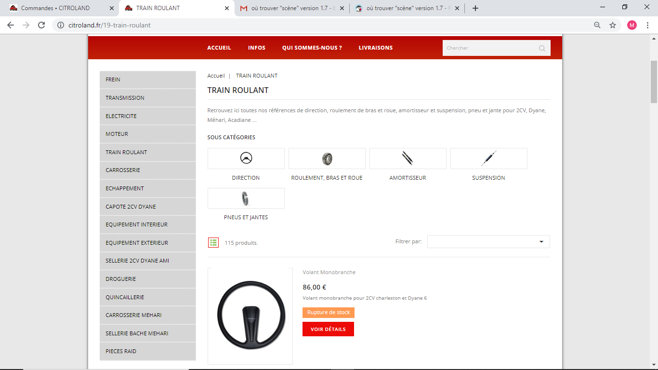Viewport: 658px width, 370px height.
Task: Click the tire icon for Pneus et Jantes
Action: pyautogui.click(x=246, y=198)
